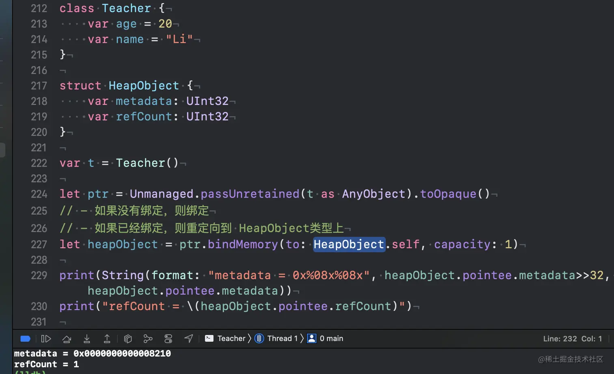Click AnyObject on line 224
Viewport: 614px width, 374px height.
374,194
